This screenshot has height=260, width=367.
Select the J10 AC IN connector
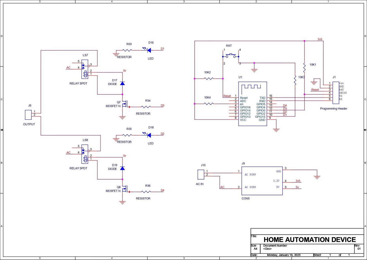200,174
